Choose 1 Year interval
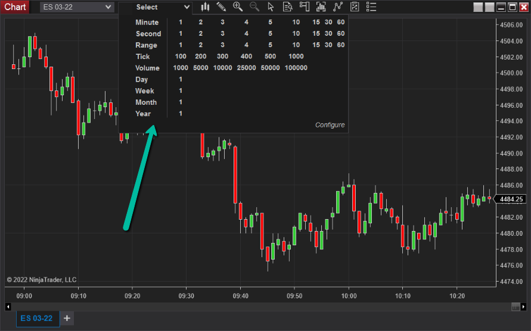 pos(181,113)
